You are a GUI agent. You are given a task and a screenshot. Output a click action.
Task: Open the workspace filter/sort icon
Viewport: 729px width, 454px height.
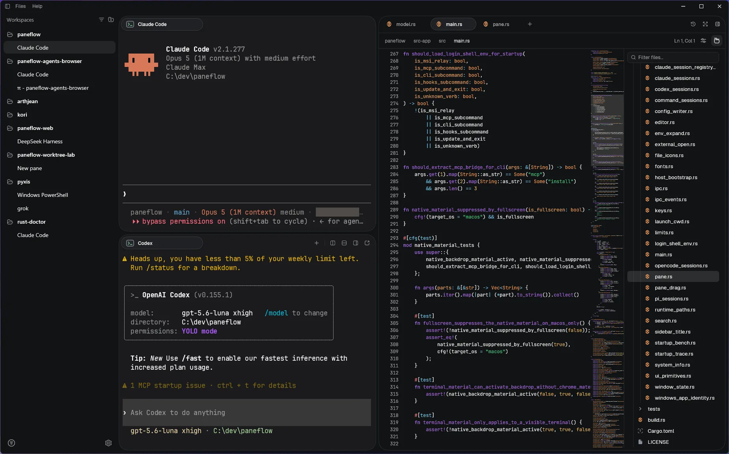pyautogui.click(x=101, y=20)
